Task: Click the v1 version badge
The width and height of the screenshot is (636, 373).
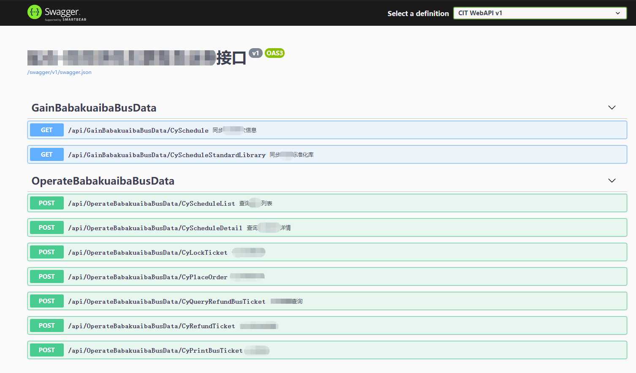Action: (255, 53)
